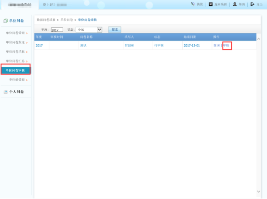Click the scrollbar up arrow beside table
Screen dimensions: 267x199
(x=258, y=39)
